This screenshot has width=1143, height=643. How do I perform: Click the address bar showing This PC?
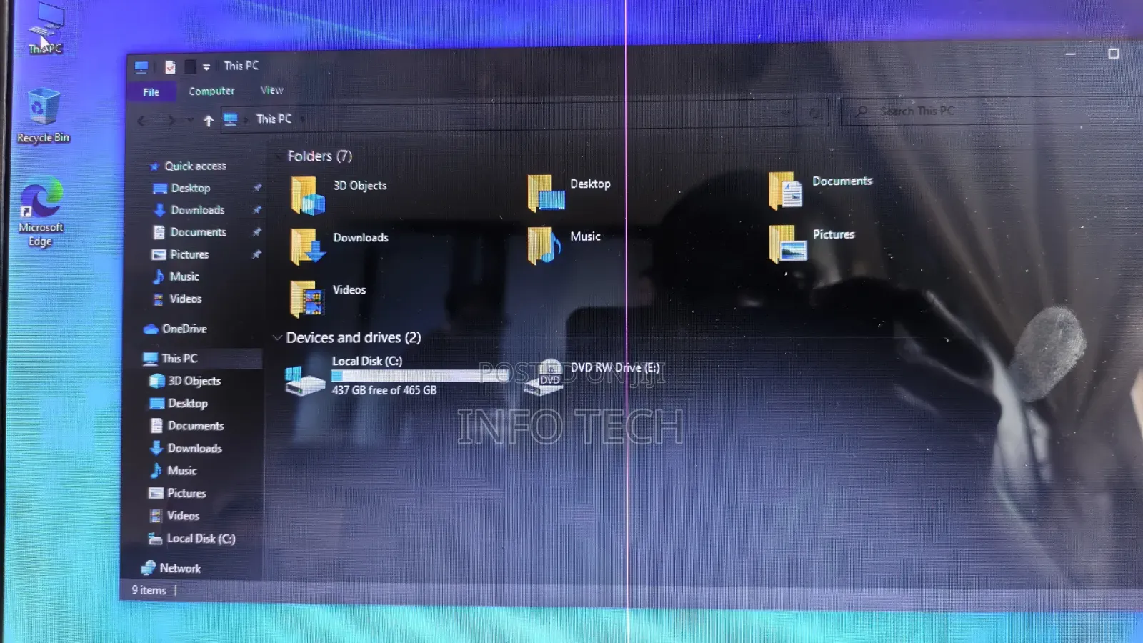pyautogui.click(x=524, y=115)
